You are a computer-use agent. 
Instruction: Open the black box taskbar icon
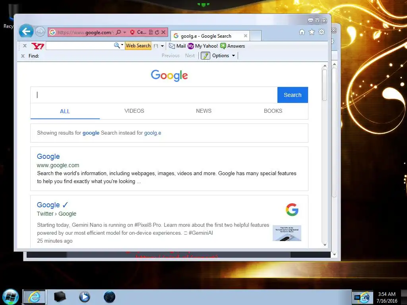(x=60, y=297)
